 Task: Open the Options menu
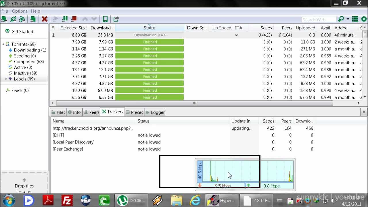point(20,11)
